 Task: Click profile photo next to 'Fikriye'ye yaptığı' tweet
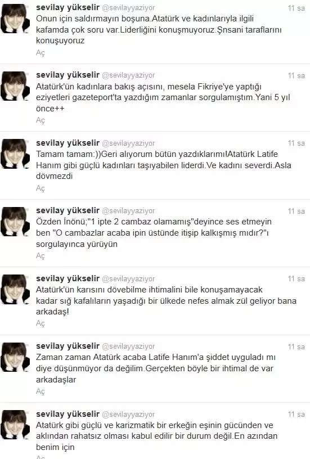[x=15, y=86]
